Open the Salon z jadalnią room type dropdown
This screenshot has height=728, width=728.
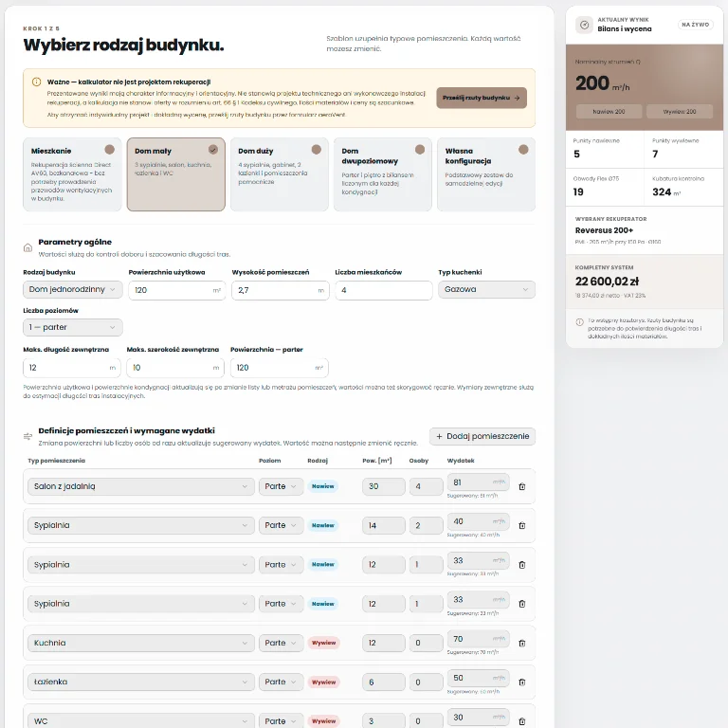click(141, 486)
